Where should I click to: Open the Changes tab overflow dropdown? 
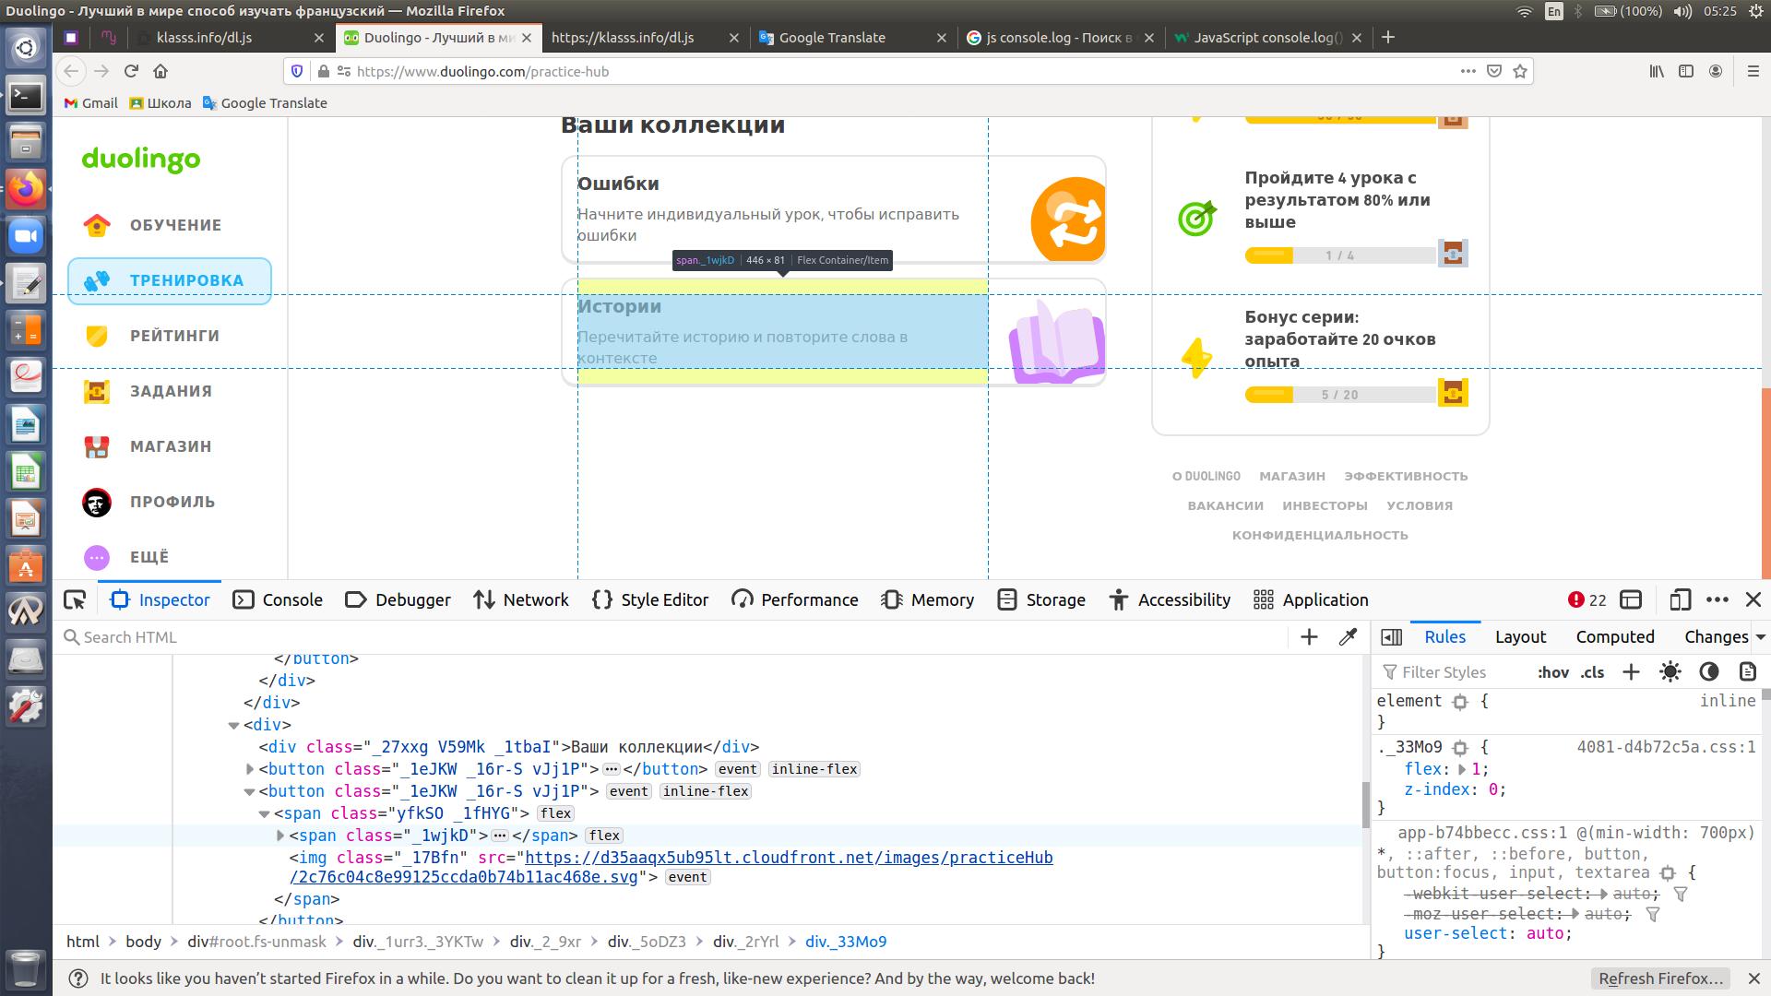coord(1760,637)
